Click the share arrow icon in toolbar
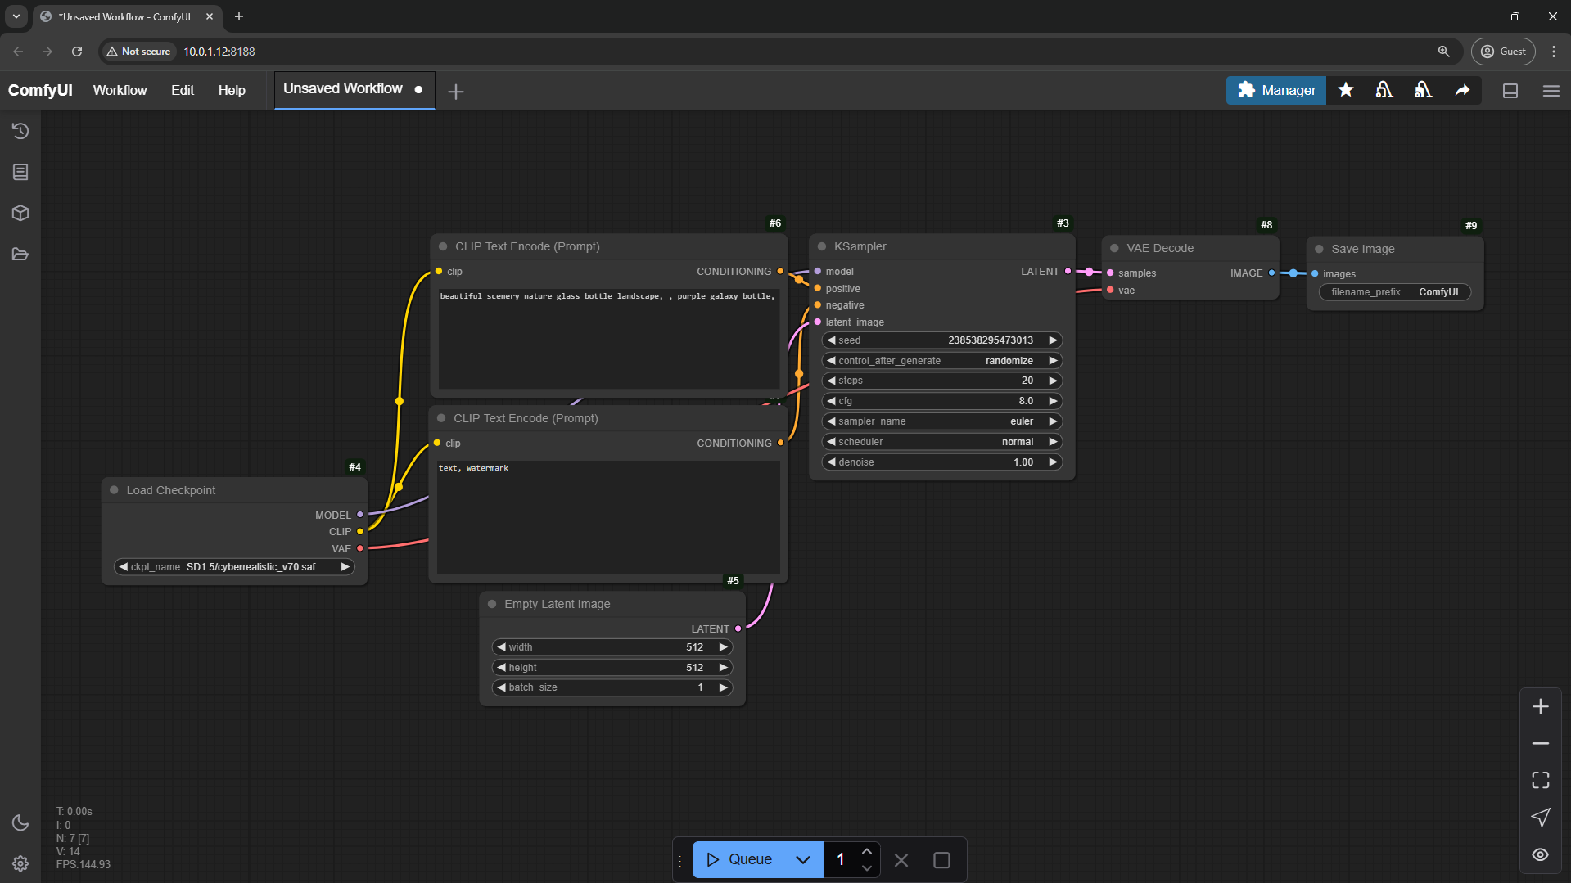Image resolution: width=1571 pixels, height=883 pixels. tap(1462, 90)
